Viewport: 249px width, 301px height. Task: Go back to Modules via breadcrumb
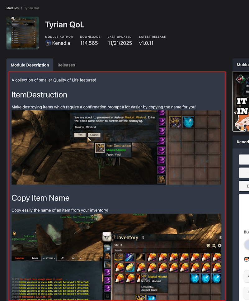[x=12, y=8]
